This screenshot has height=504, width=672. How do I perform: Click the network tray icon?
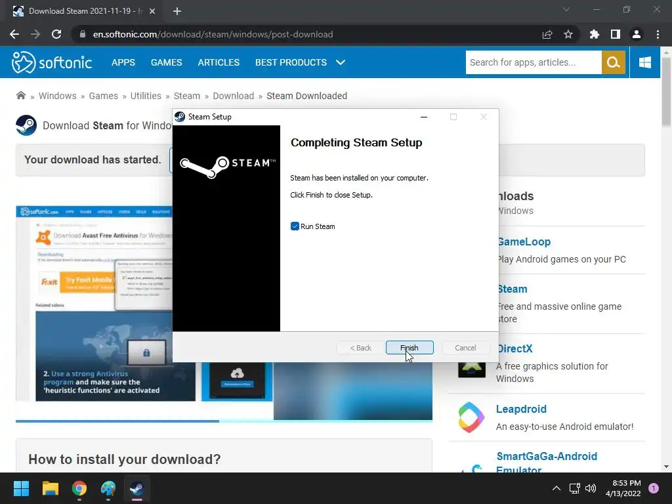click(574, 488)
